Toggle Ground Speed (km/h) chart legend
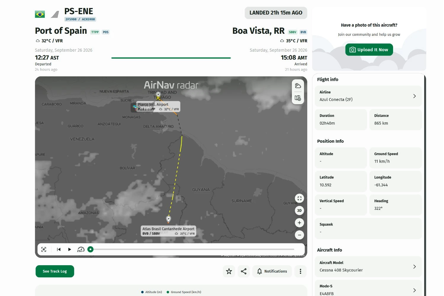 point(184,292)
